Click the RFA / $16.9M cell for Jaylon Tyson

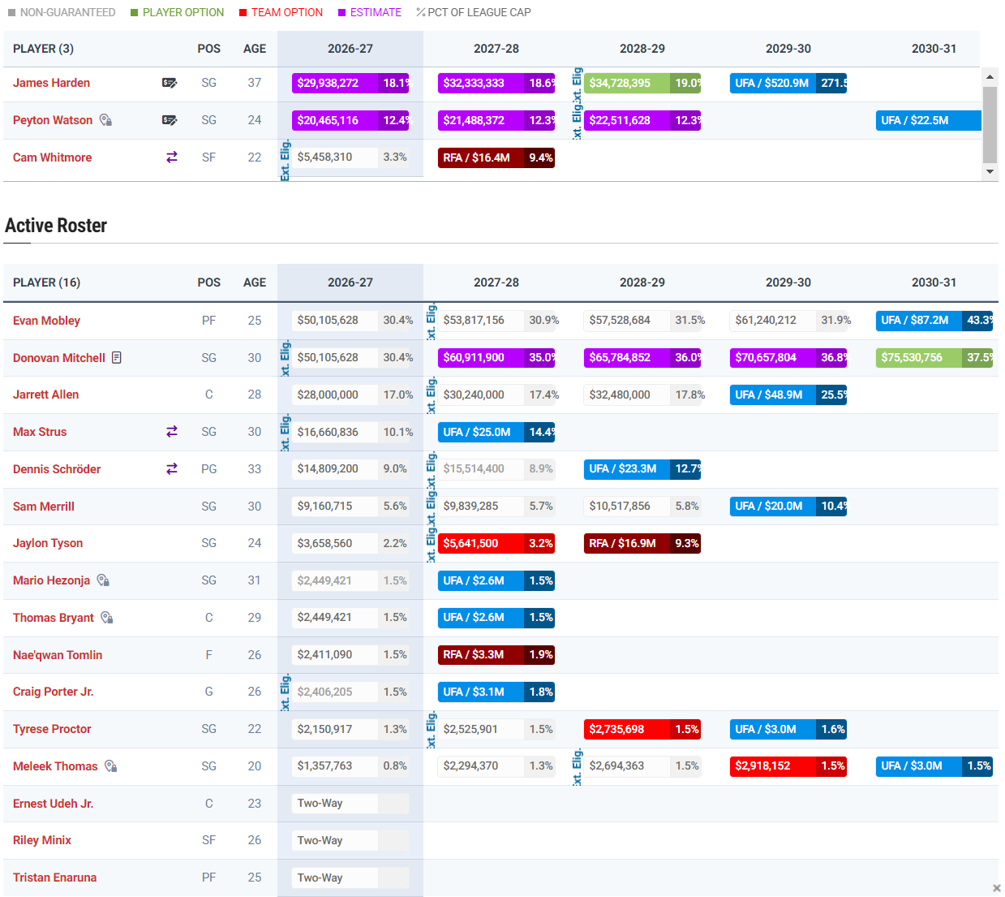coord(642,543)
